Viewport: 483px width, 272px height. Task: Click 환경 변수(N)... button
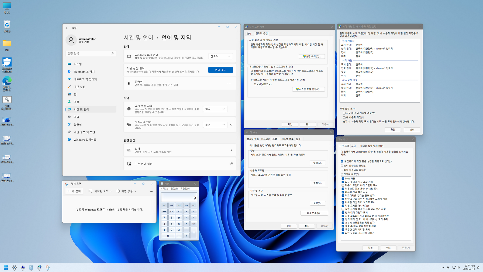point(314,213)
